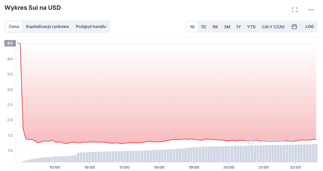Select the Cena tab
The width and height of the screenshot is (323, 171).
coord(14,27)
